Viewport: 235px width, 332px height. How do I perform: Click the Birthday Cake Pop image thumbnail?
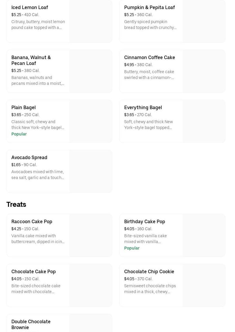(x=204, y=235)
